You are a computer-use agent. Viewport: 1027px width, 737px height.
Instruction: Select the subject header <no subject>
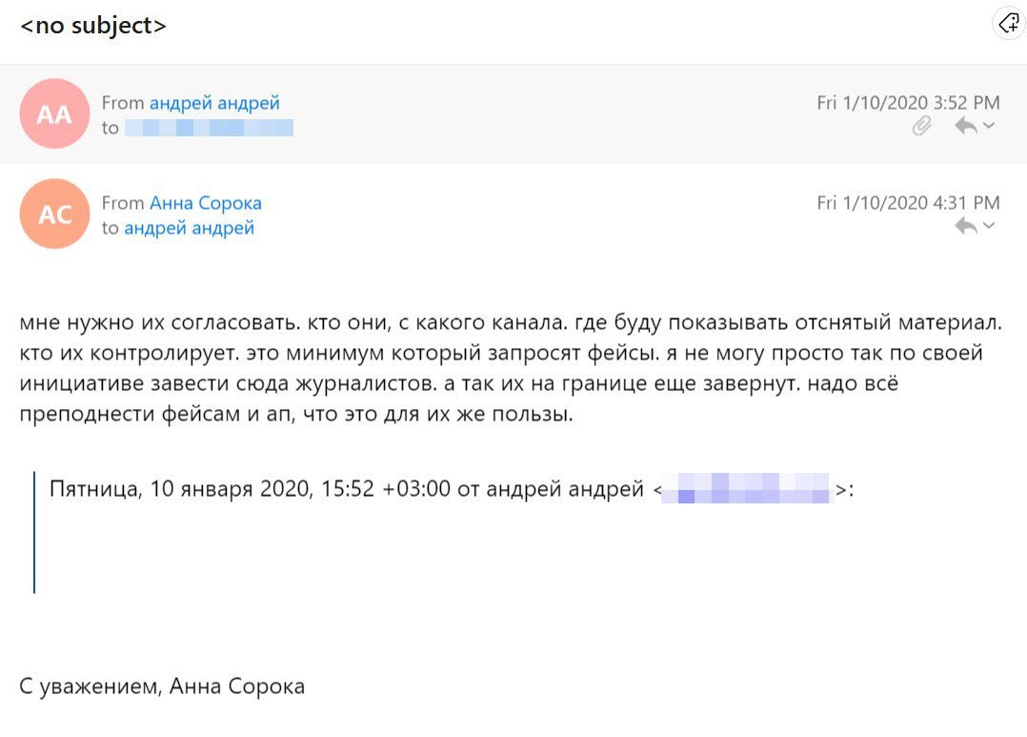pyautogui.click(x=92, y=25)
